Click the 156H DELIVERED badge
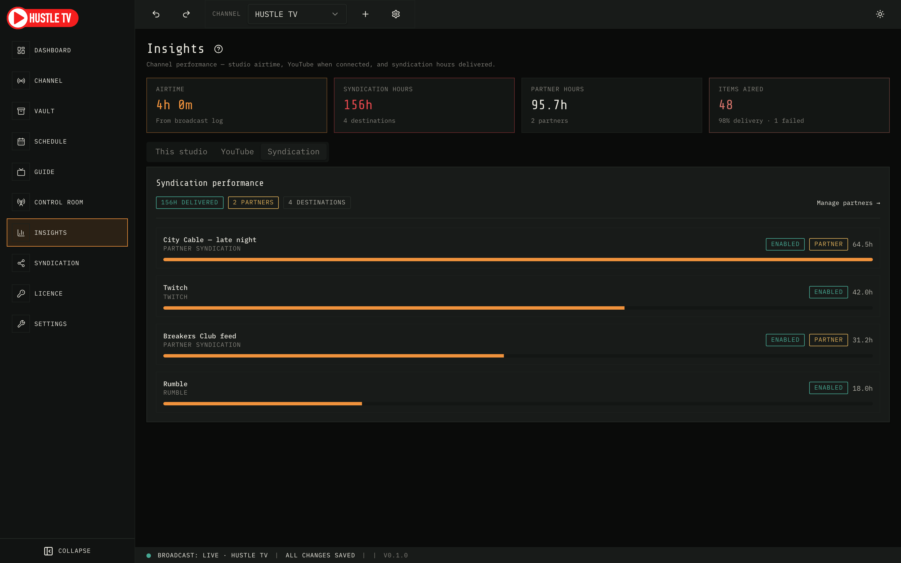 (x=189, y=203)
